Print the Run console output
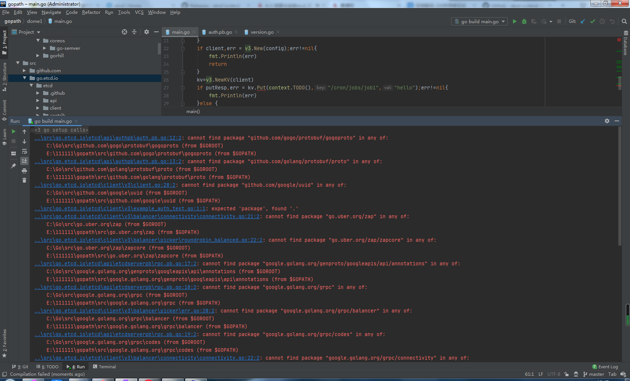This screenshot has height=381, width=630. click(x=24, y=171)
